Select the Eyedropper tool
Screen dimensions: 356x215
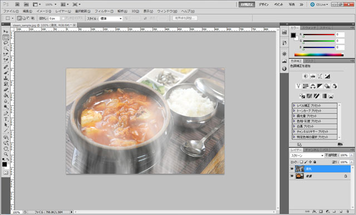[x=6, y=60]
